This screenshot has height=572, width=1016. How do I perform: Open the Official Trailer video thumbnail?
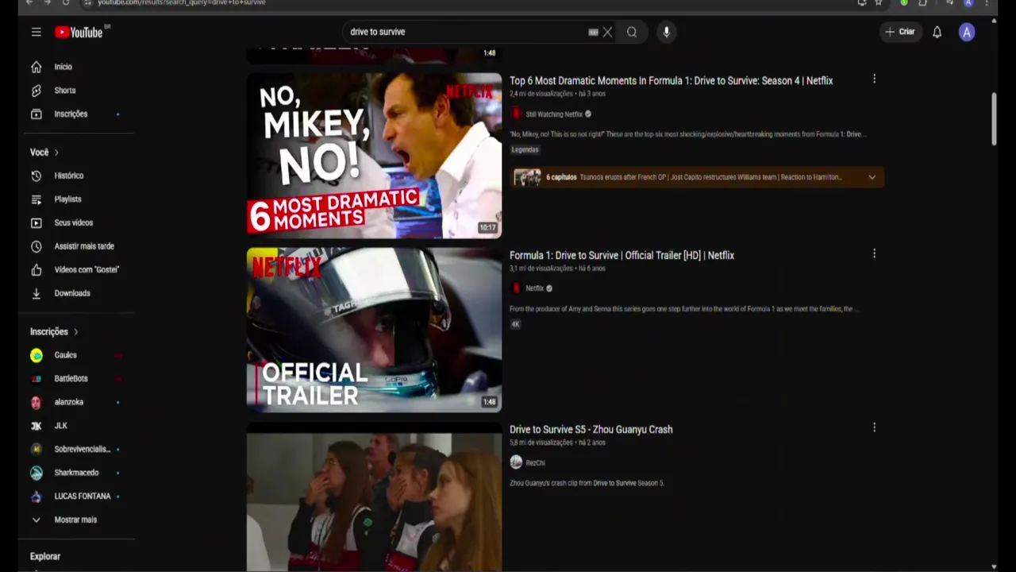coord(374,330)
